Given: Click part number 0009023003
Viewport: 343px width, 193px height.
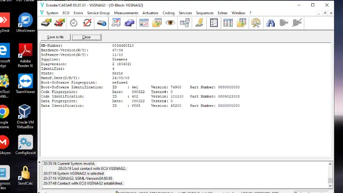Looking at the screenshot, I should click(x=229, y=96).
